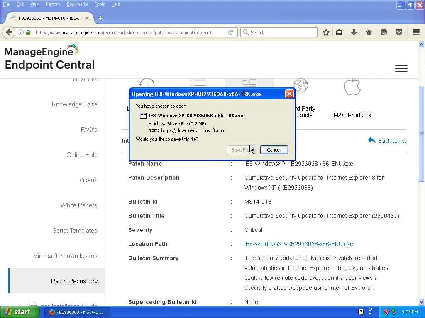Open the Windows start button

pos(20,312)
